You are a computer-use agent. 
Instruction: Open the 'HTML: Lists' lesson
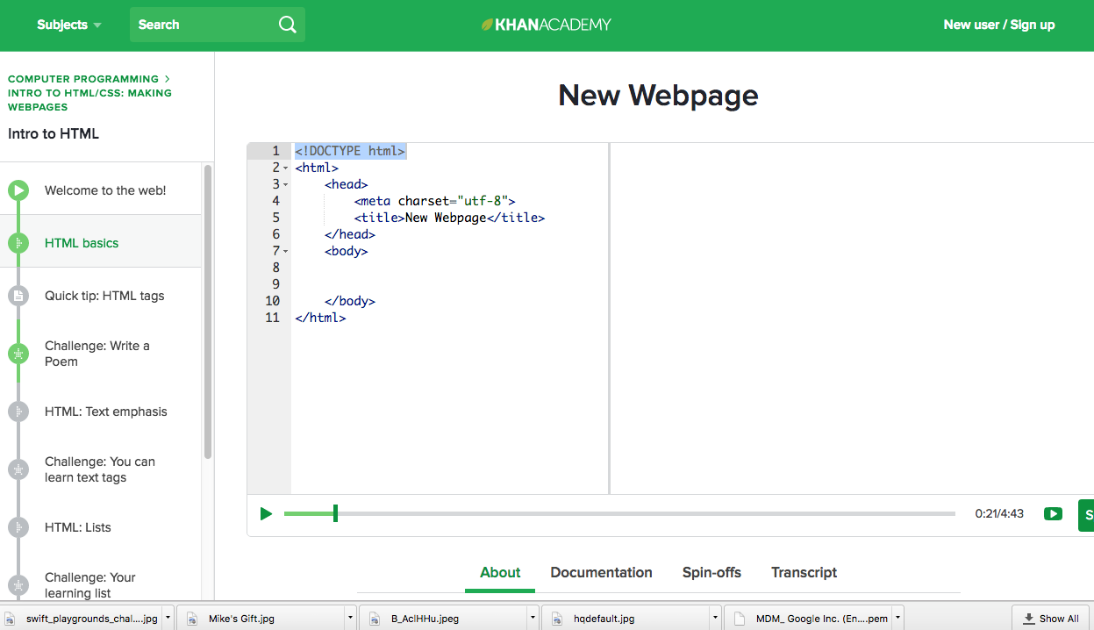(78, 527)
